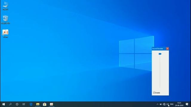191x107 pixels.
Task: Select the Recycle Bin desktop icon
Action: (x=5, y=20)
